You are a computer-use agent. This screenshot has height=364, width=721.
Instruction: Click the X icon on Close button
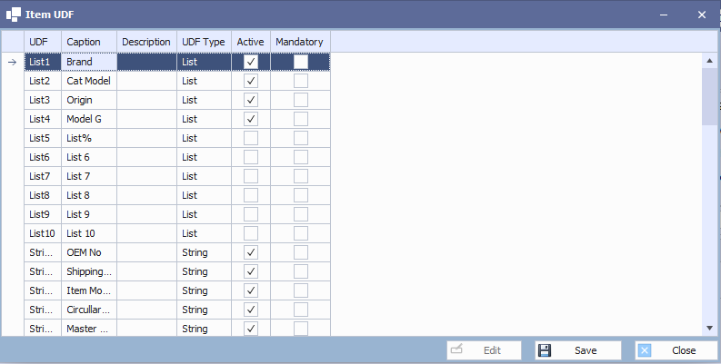pyautogui.click(x=645, y=350)
